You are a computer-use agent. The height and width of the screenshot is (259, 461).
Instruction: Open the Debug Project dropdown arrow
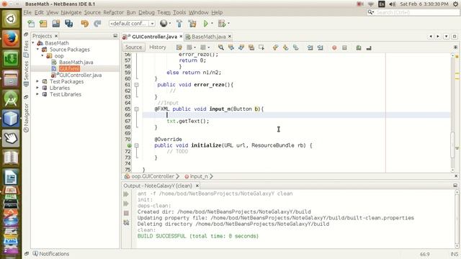[x=228, y=24]
